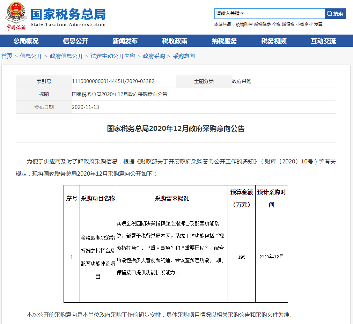The width and height of the screenshot is (353, 324).
Task: Click the 政府采购 subject category value
Action: click(x=242, y=81)
